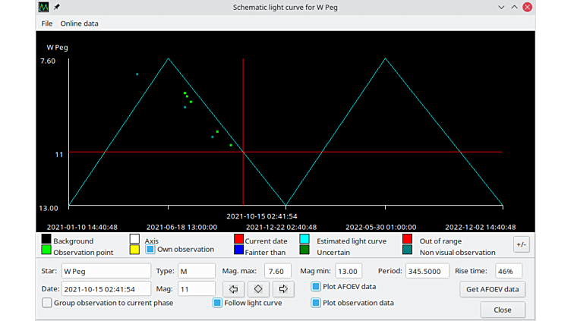
Task: Click the Close button
Action: [x=502, y=310]
